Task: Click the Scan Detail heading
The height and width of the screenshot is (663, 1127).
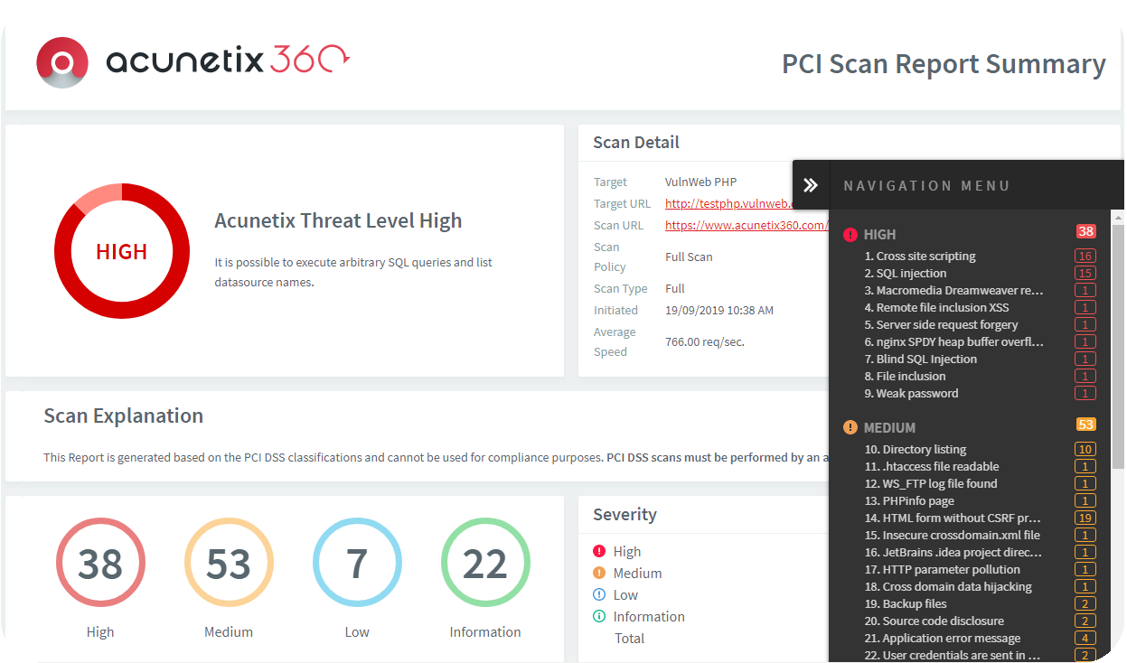Action: coord(636,142)
